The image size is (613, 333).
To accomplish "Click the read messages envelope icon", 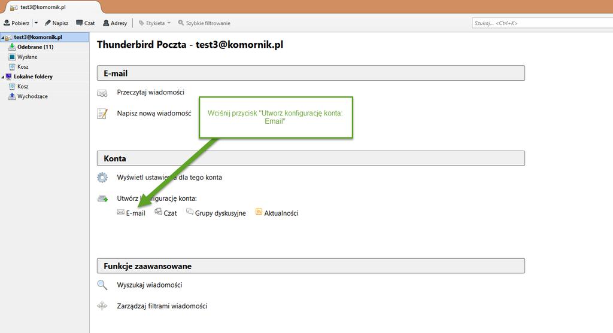I will (x=102, y=93).
